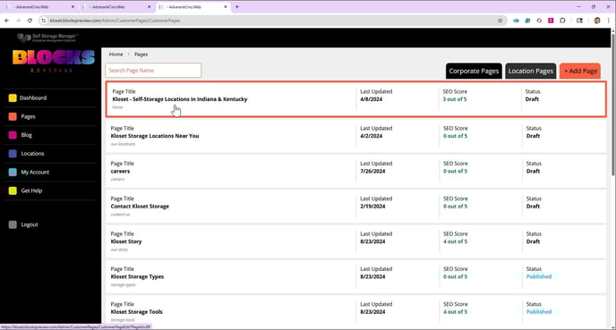
Task: Click Published status of Kloset Storage Tools
Action: click(x=539, y=312)
